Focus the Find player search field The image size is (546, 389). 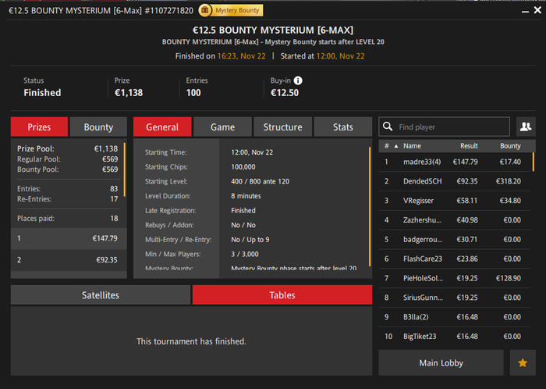[x=445, y=127]
